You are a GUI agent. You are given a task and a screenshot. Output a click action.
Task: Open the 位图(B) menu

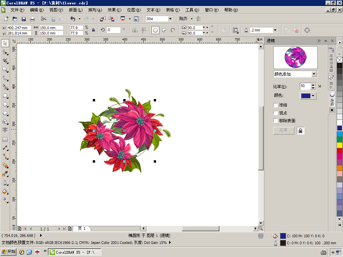[x=134, y=10]
